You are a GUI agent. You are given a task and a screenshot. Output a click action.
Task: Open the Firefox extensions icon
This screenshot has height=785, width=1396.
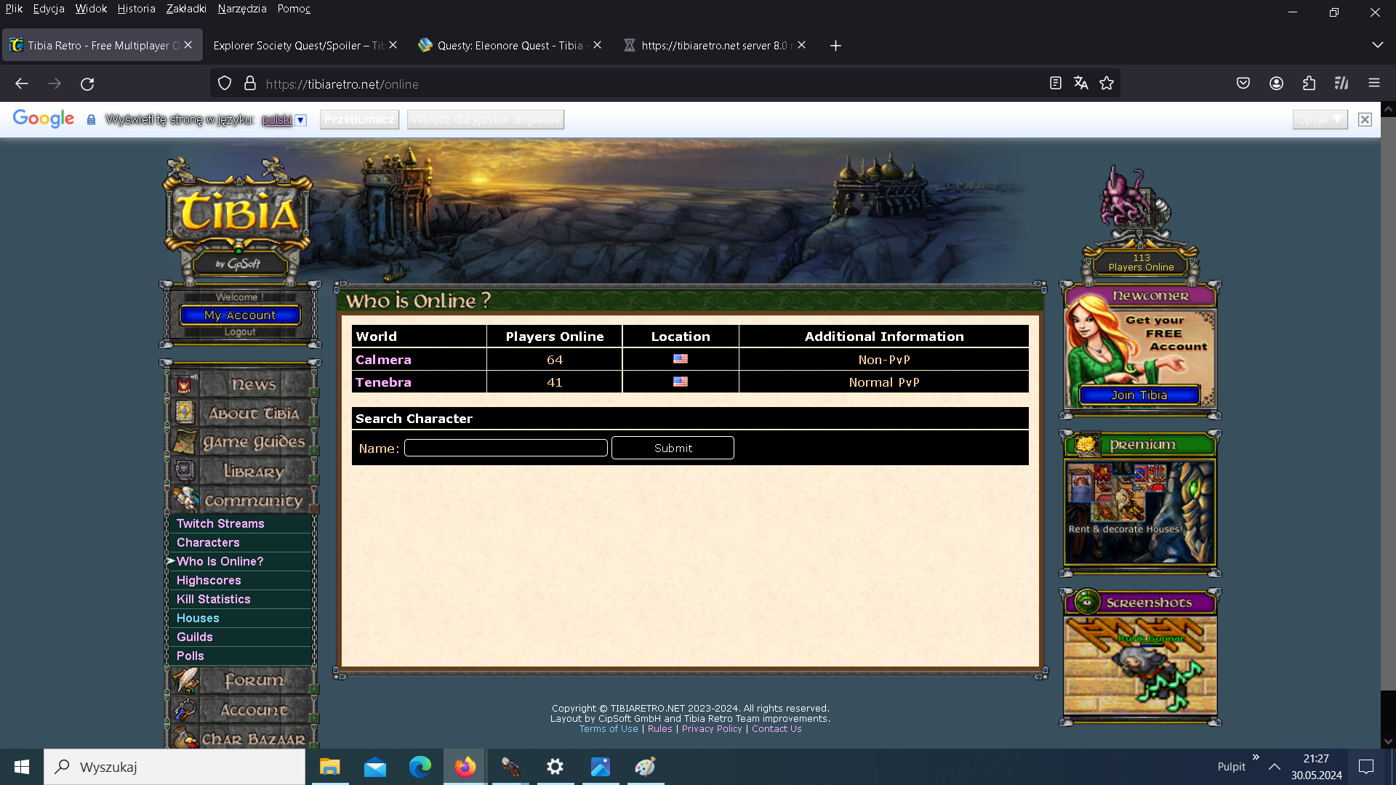1309,84
